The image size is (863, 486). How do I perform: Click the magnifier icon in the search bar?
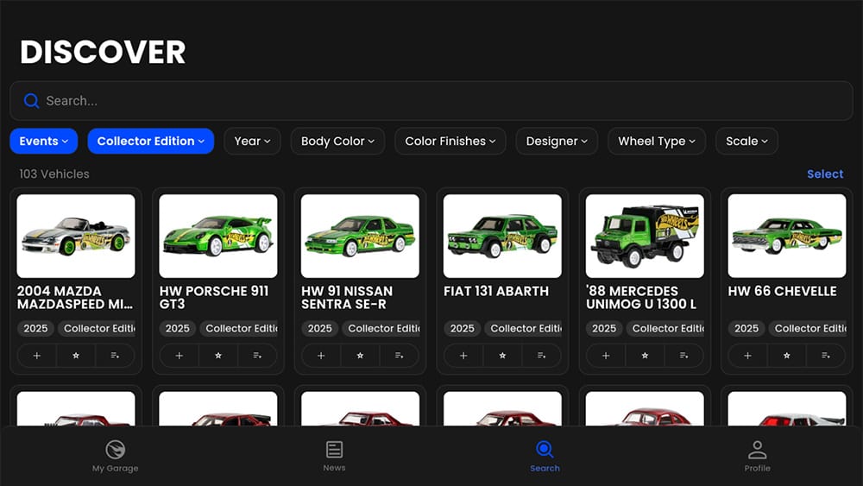[31, 101]
